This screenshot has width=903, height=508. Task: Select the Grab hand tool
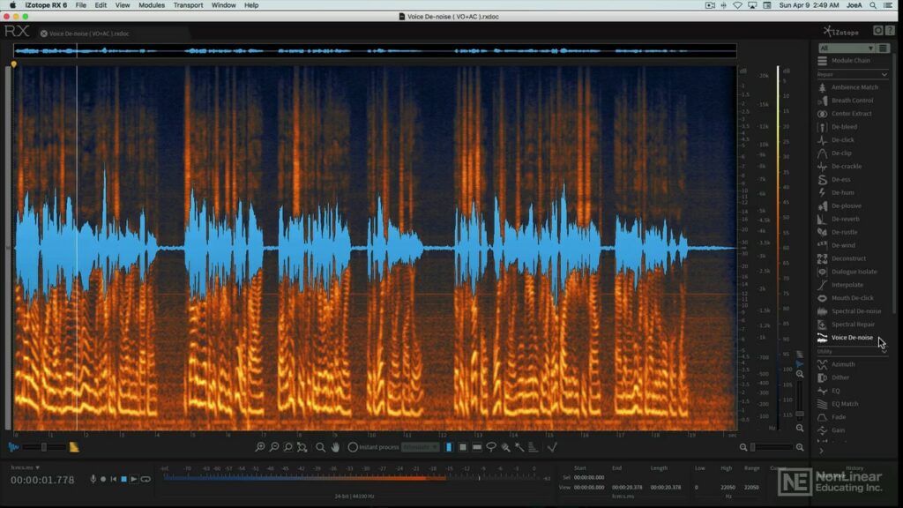(x=335, y=447)
